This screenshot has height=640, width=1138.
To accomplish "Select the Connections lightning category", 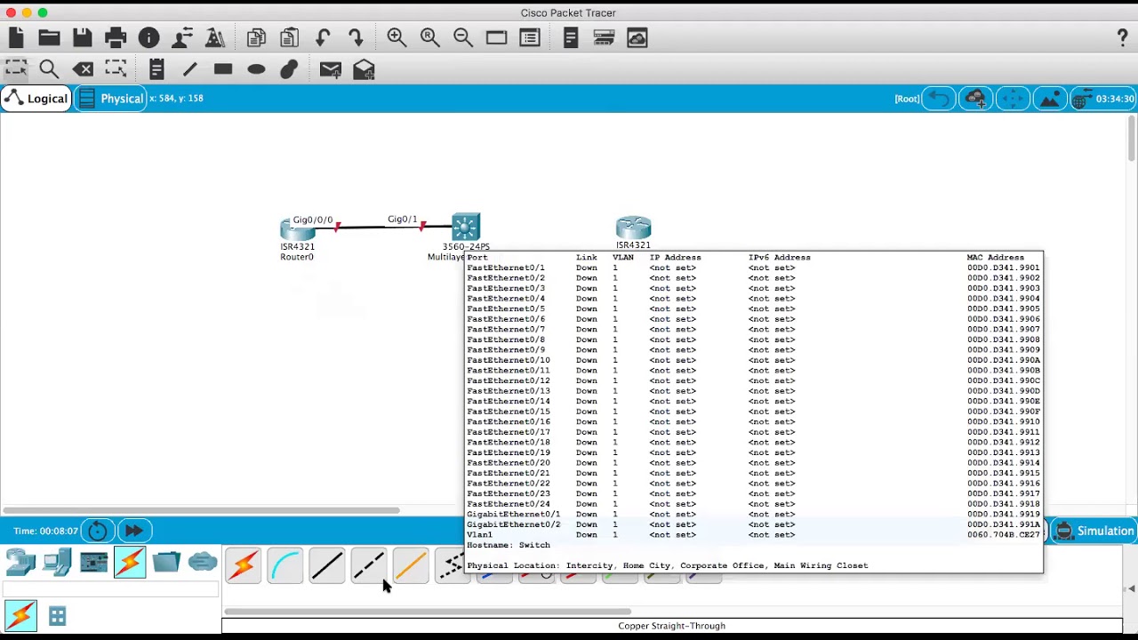I will click(130, 563).
